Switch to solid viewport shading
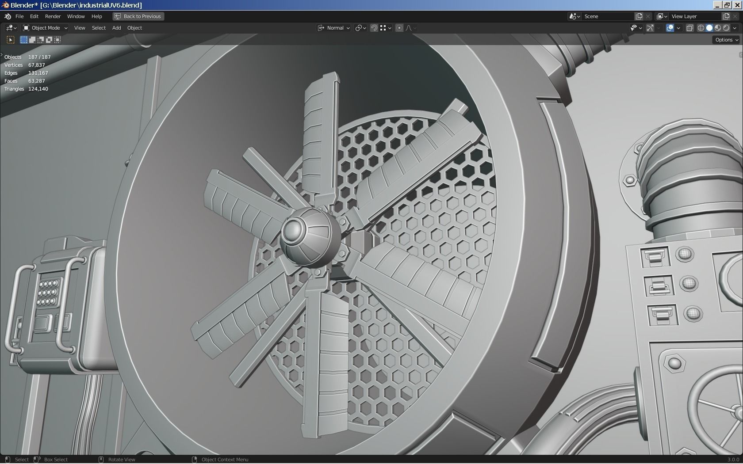The image size is (743, 464). (709, 28)
